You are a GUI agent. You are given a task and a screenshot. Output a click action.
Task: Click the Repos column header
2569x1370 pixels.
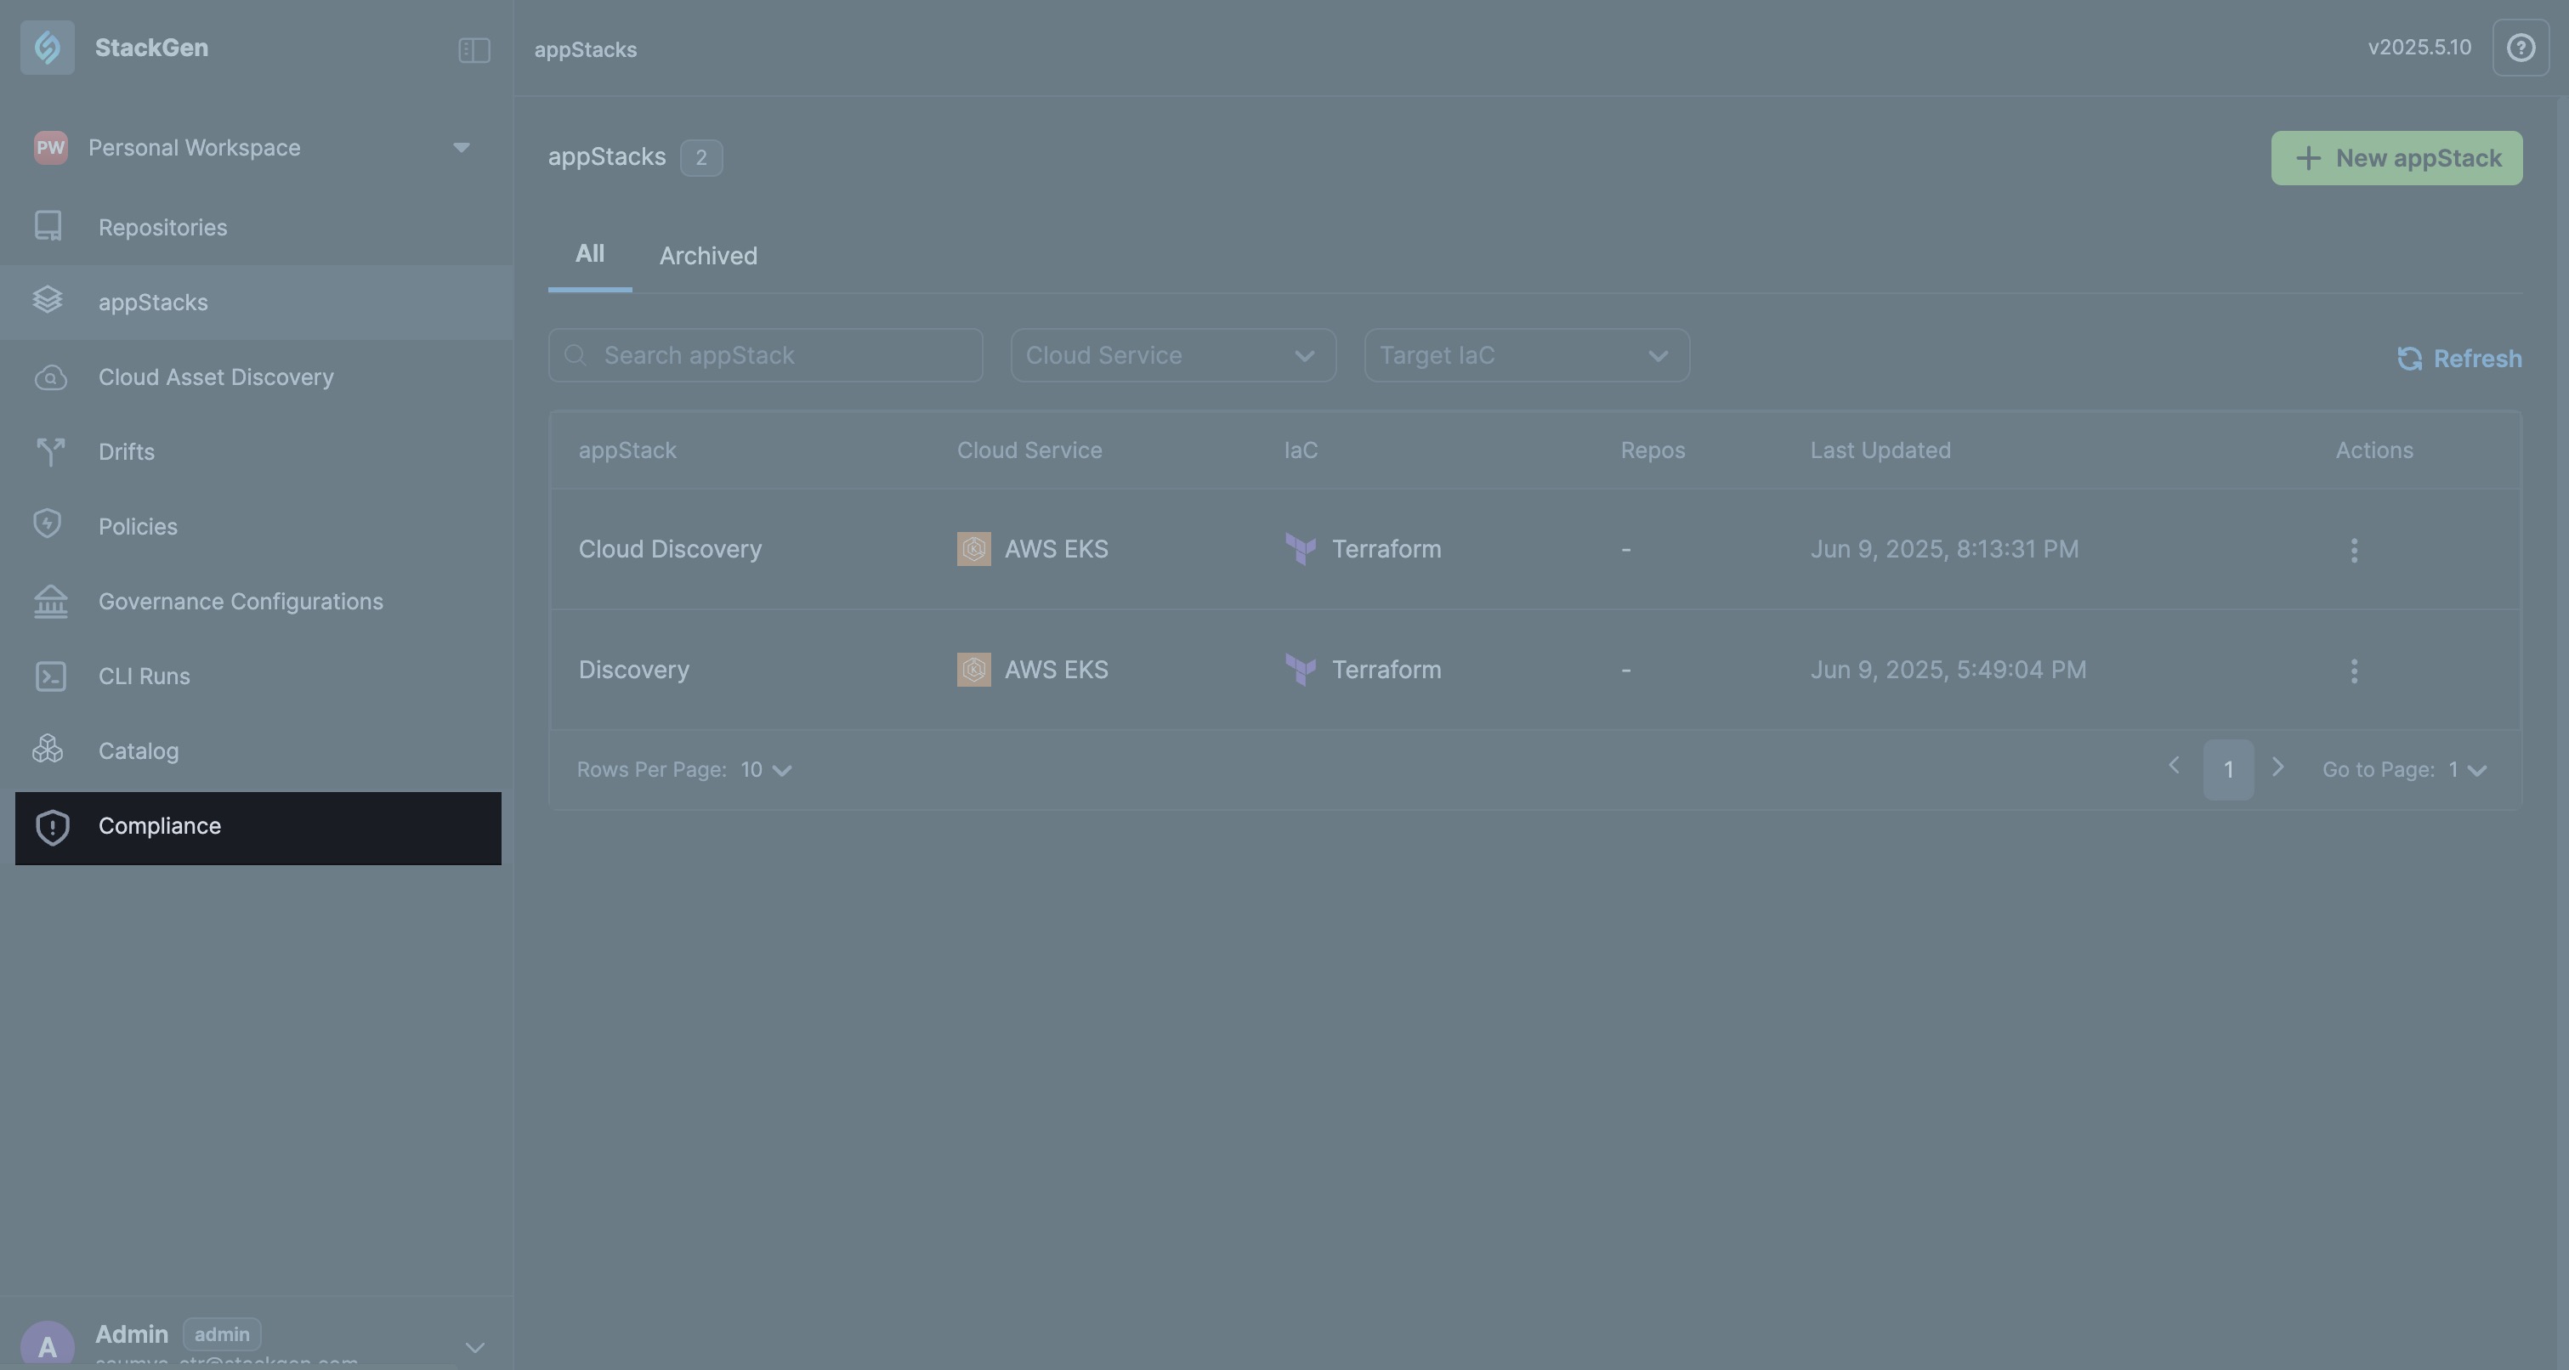coord(1653,450)
